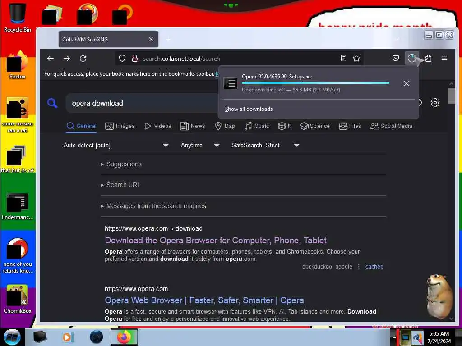
Task: Switch to Science search category
Action: point(314,126)
